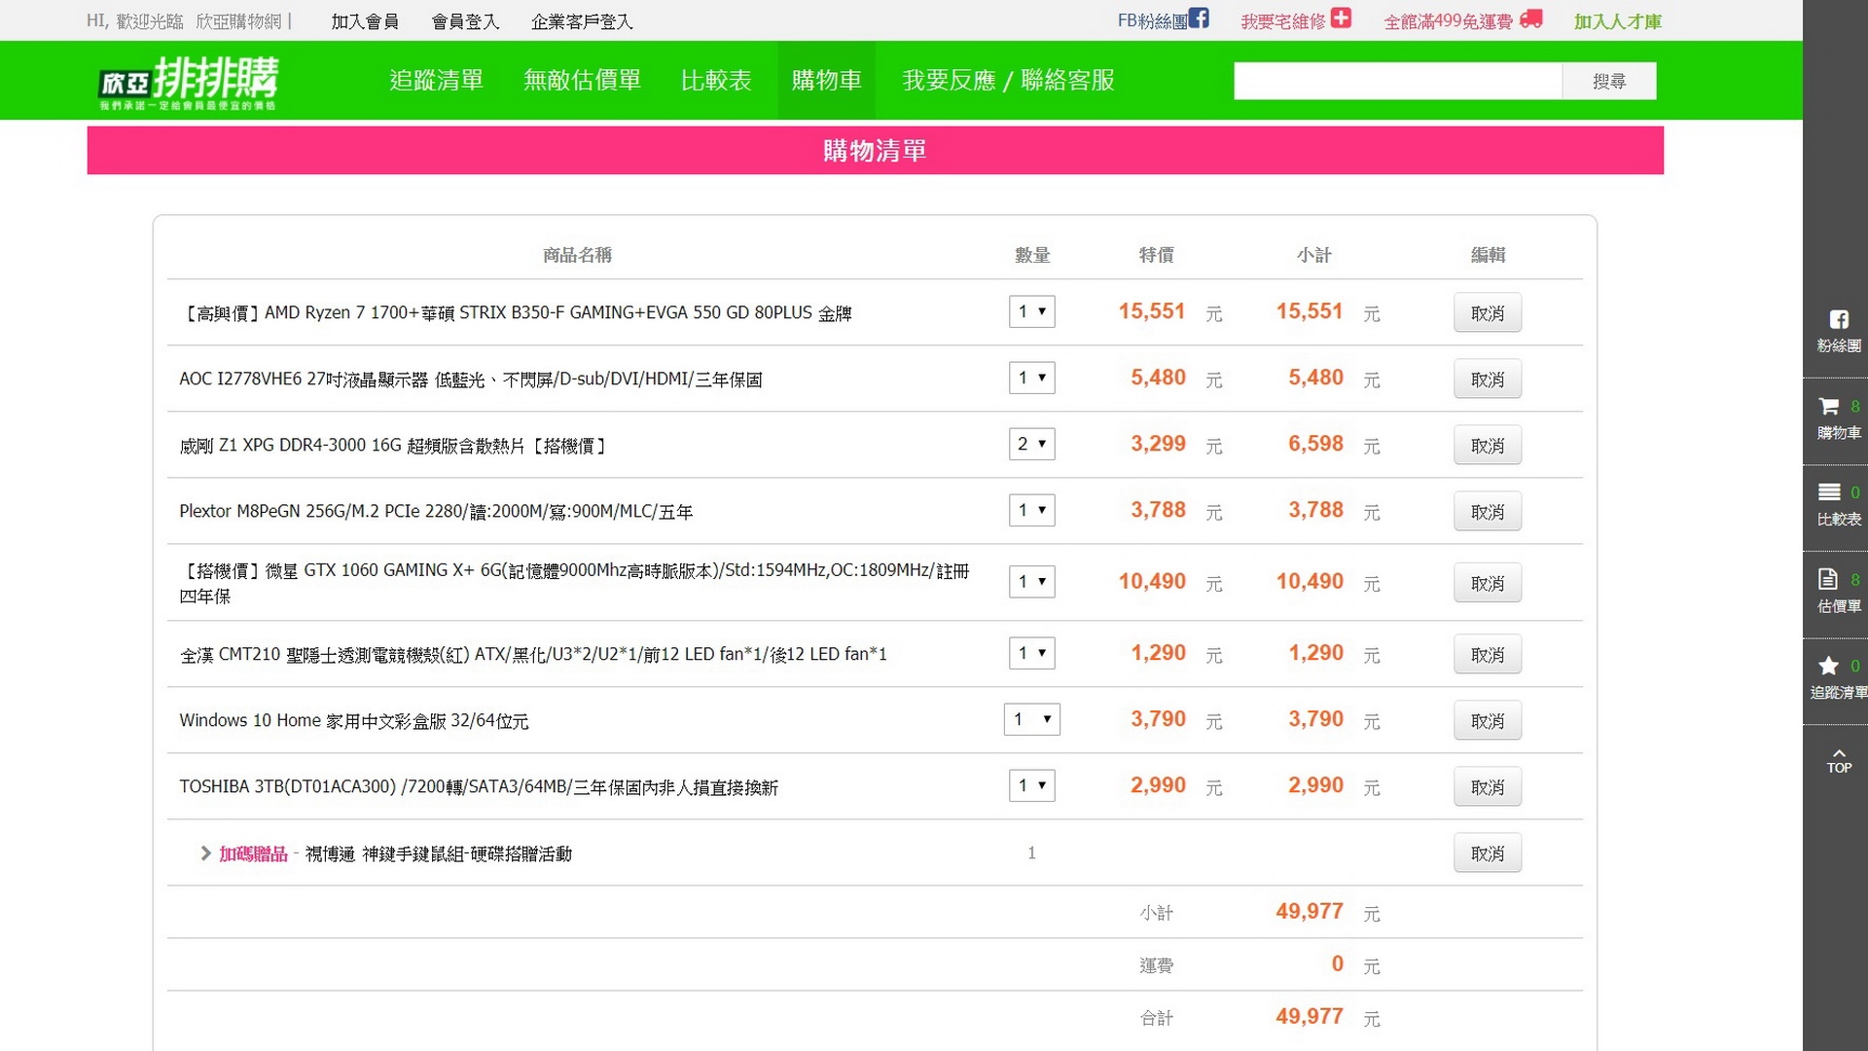1868x1051 pixels.
Task: Click the 全館滿499免運費 text link
Action: click(1448, 21)
